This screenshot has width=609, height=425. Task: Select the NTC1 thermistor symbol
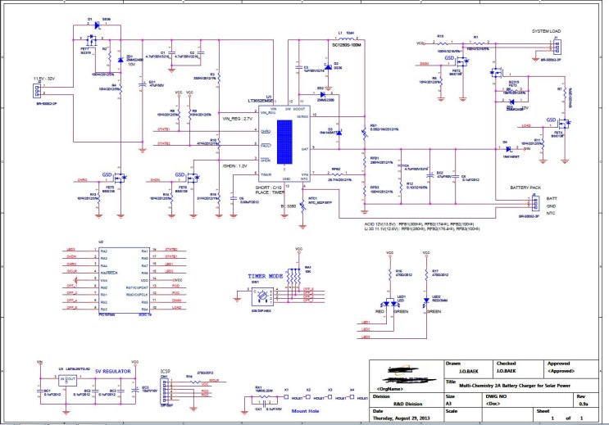point(302,208)
